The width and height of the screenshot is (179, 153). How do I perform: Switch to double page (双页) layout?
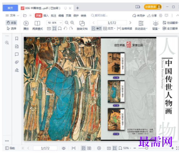[109, 29]
